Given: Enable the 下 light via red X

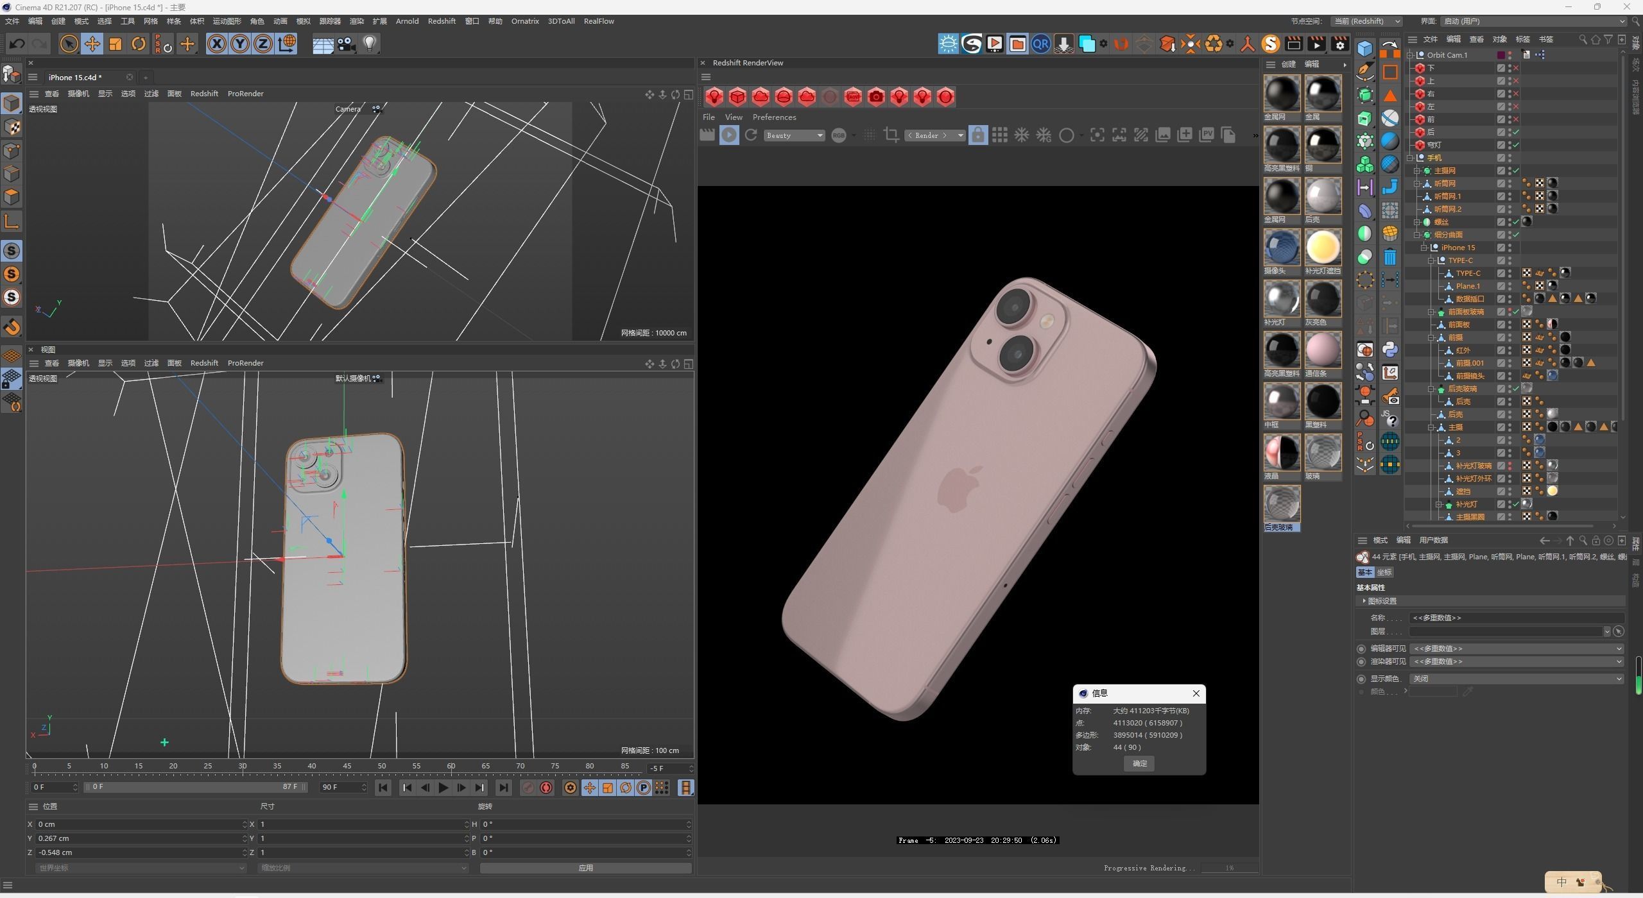Looking at the screenshot, I should [x=1516, y=68].
